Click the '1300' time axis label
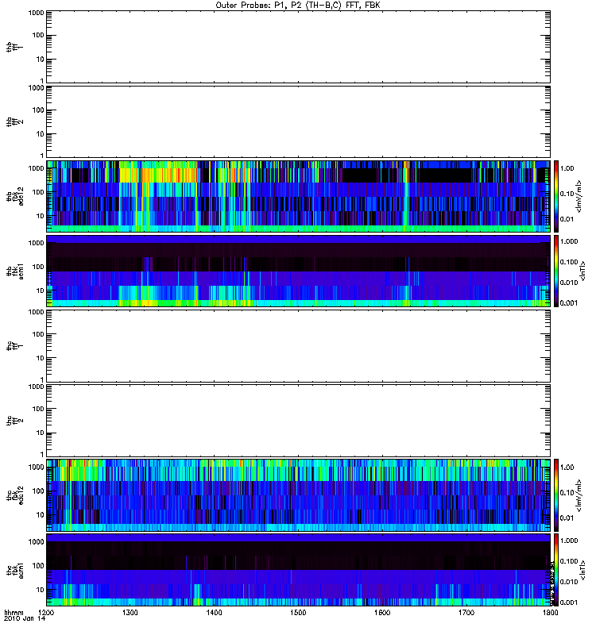The image size is (596, 635). [130, 613]
